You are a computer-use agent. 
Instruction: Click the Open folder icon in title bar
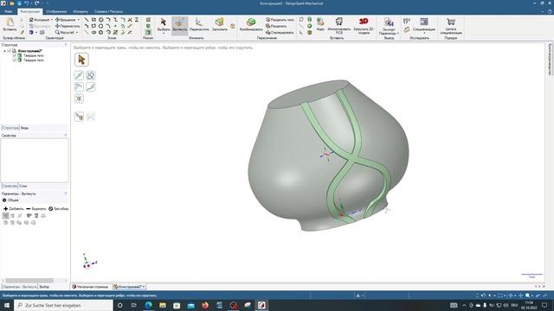[x=11, y=3]
